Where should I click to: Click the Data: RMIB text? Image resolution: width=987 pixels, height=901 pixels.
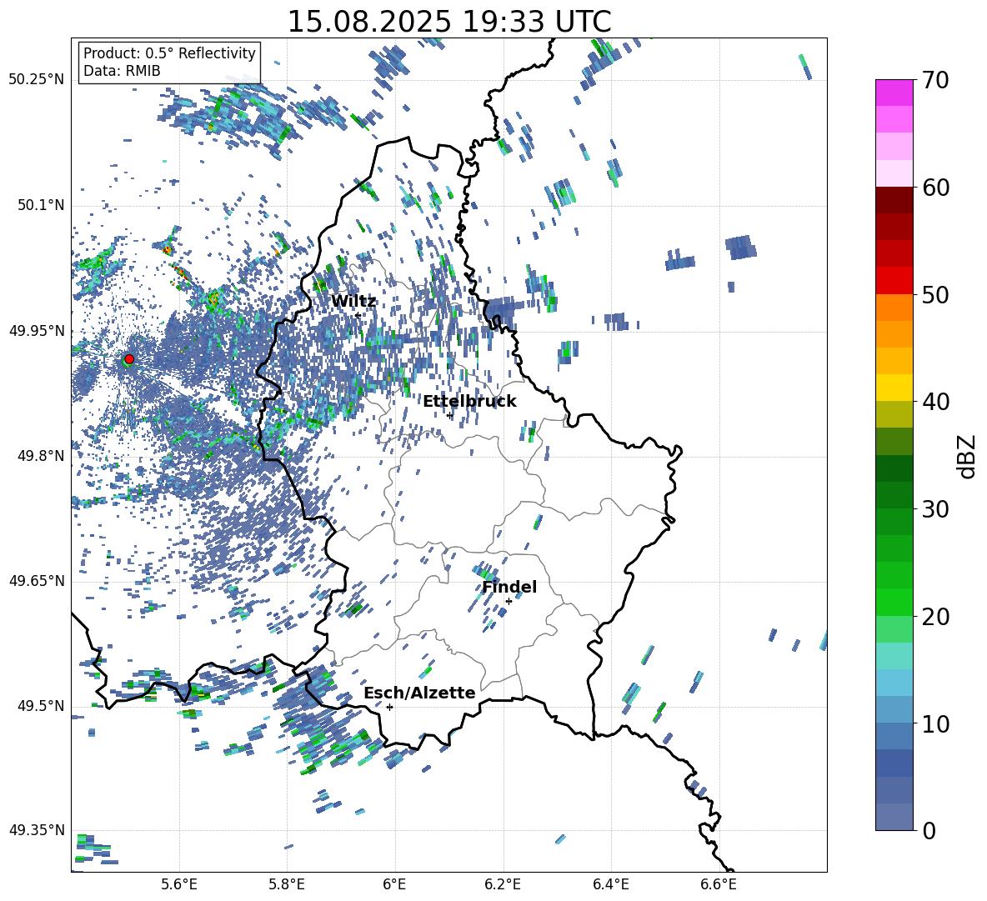(x=122, y=71)
